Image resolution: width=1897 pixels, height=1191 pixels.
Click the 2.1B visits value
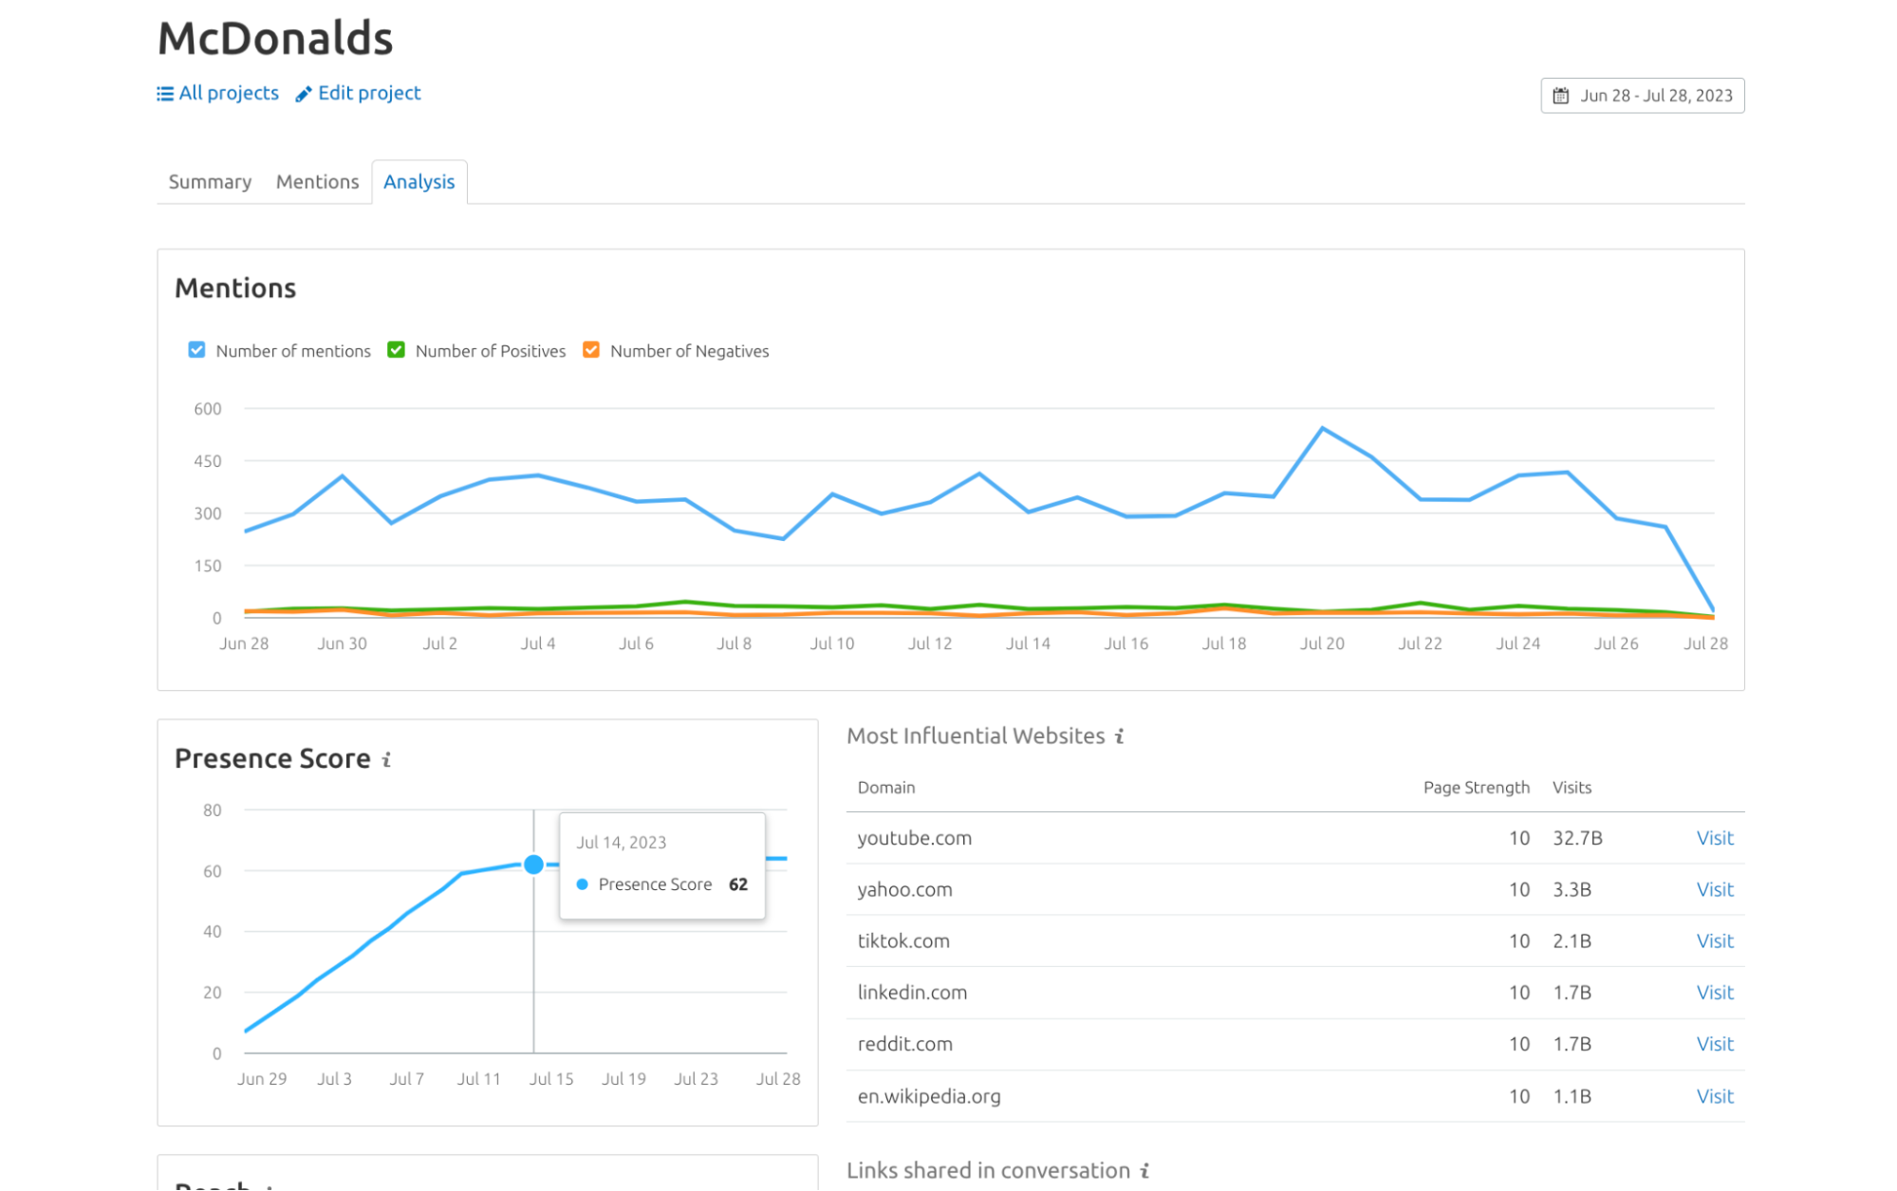pos(1572,941)
